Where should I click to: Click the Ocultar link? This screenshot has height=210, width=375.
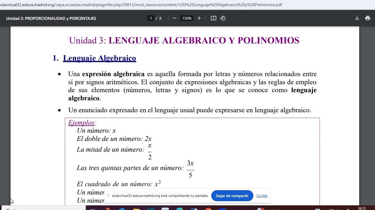[262, 196]
